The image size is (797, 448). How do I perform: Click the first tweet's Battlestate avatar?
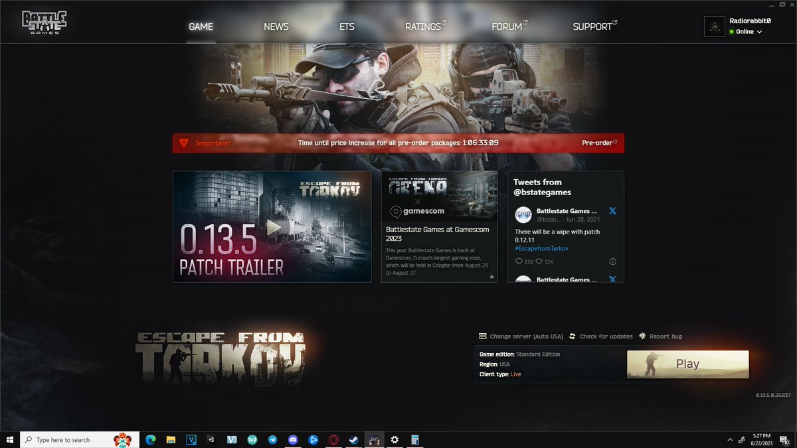click(x=523, y=214)
